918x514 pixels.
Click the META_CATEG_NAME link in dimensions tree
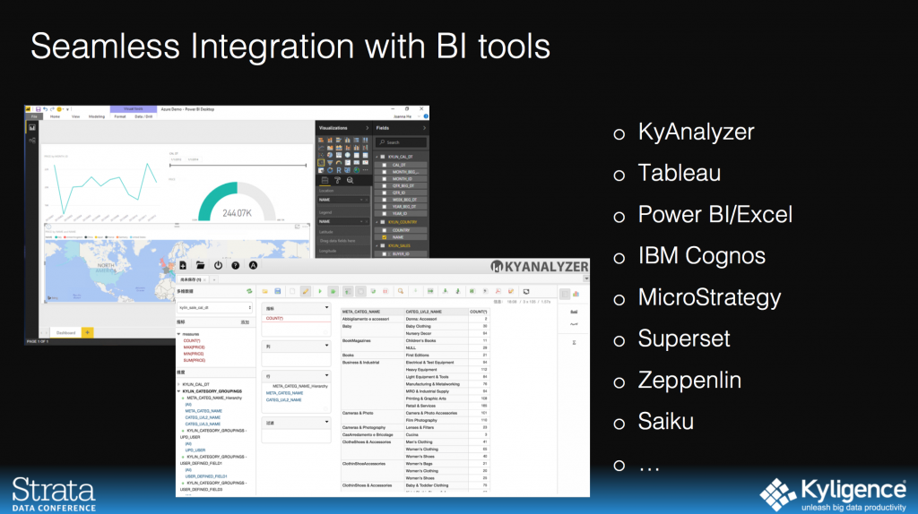click(x=203, y=411)
